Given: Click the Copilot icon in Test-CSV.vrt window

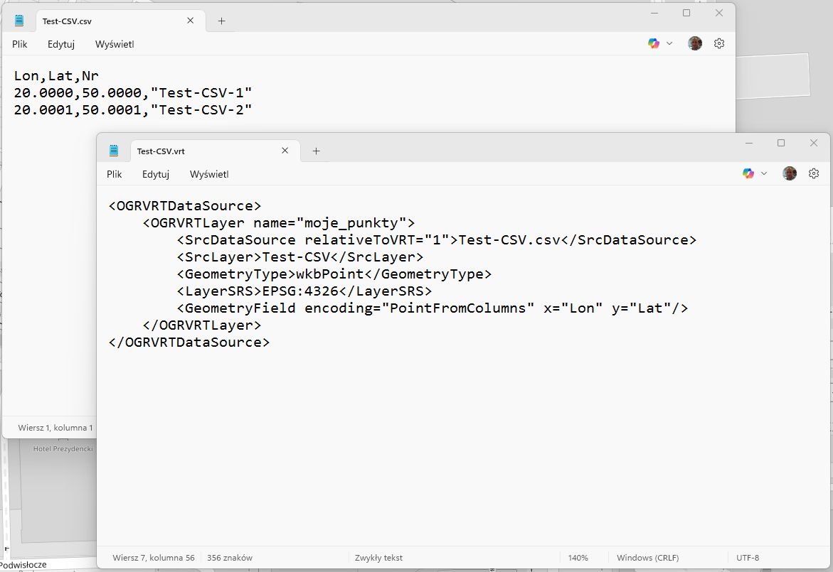Looking at the screenshot, I should pyautogui.click(x=748, y=173).
